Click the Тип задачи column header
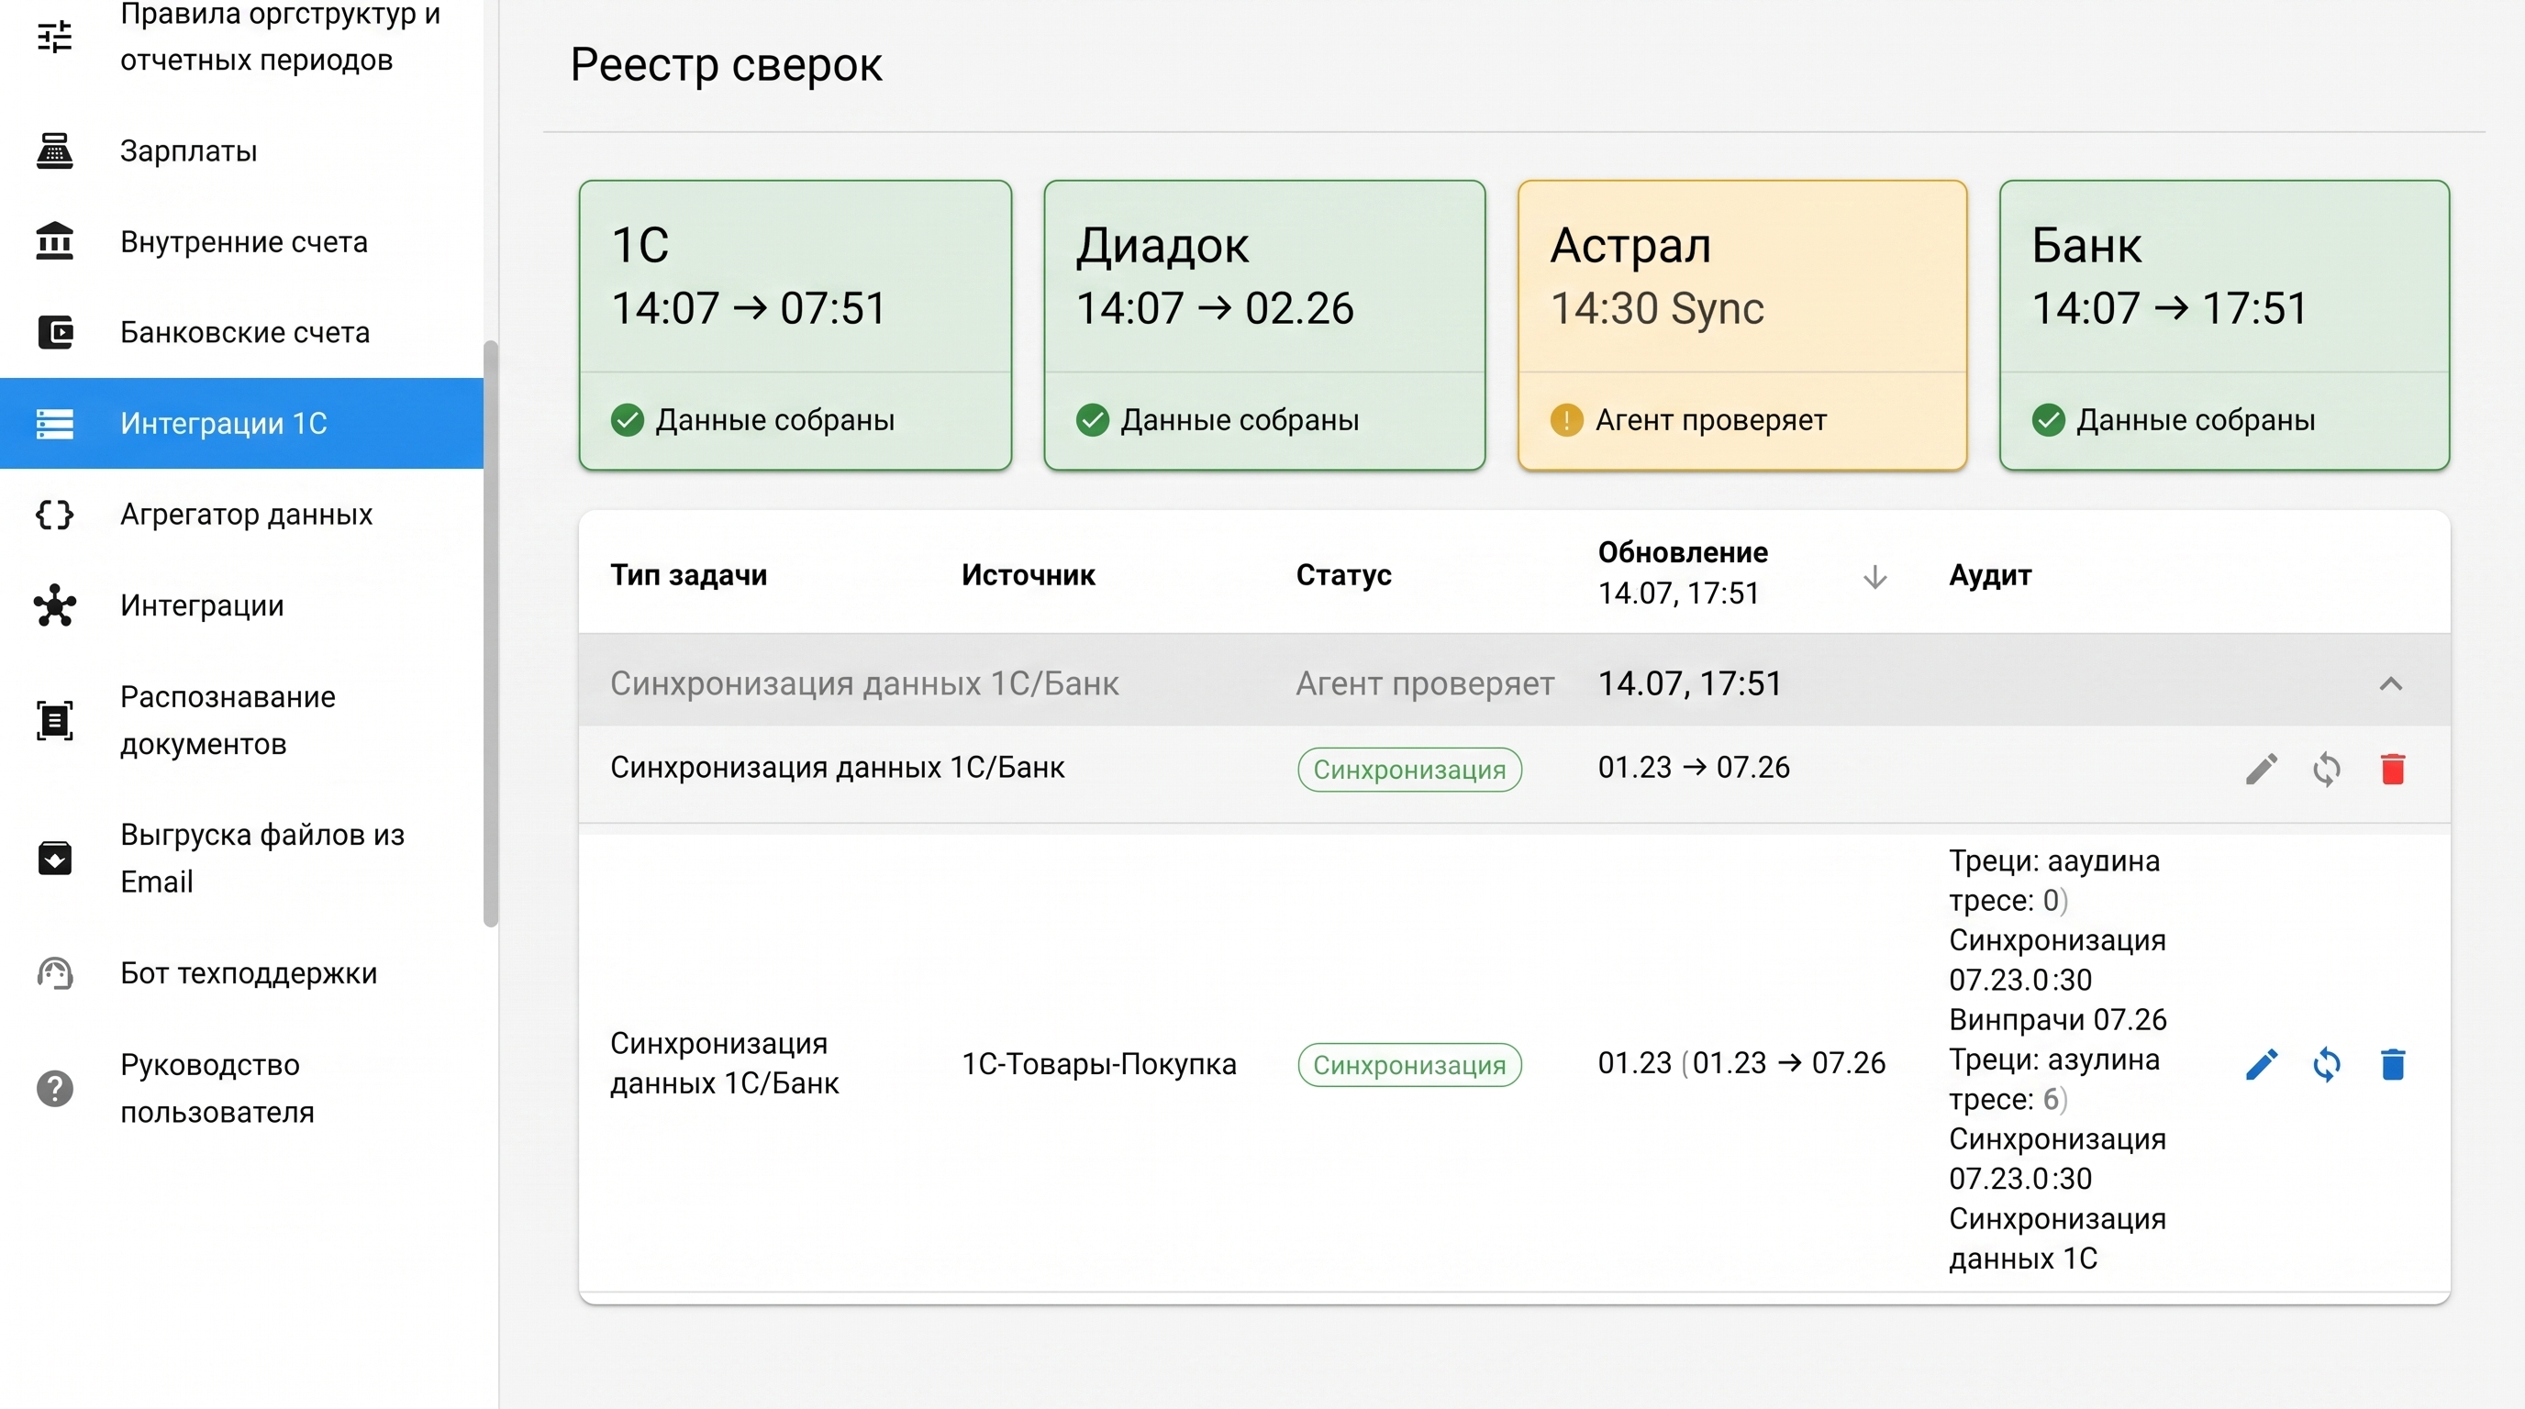This screenshot has height=1409, width=2525. tap(688, 575)
